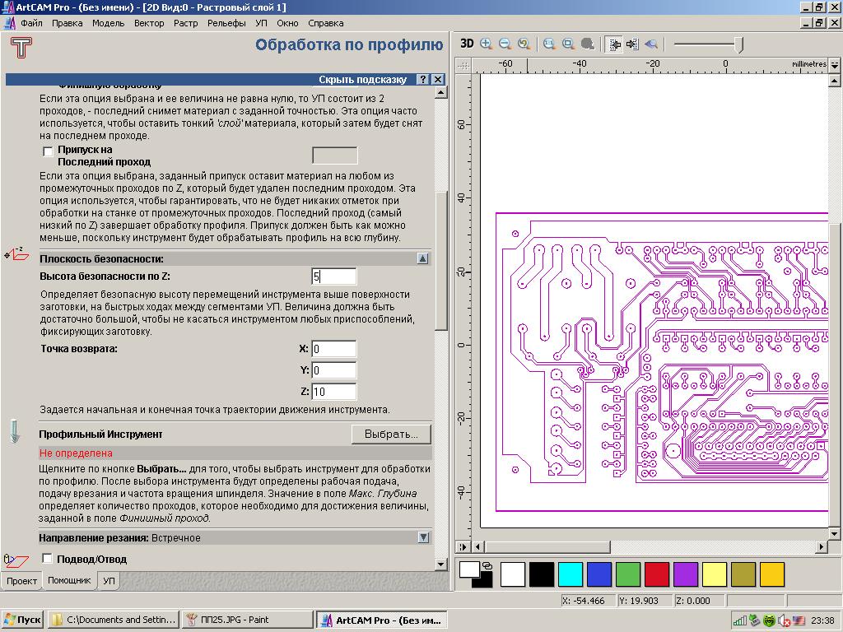Open the Рельефы menu
This screenshot has width=843, height=632.
(226, 23)
